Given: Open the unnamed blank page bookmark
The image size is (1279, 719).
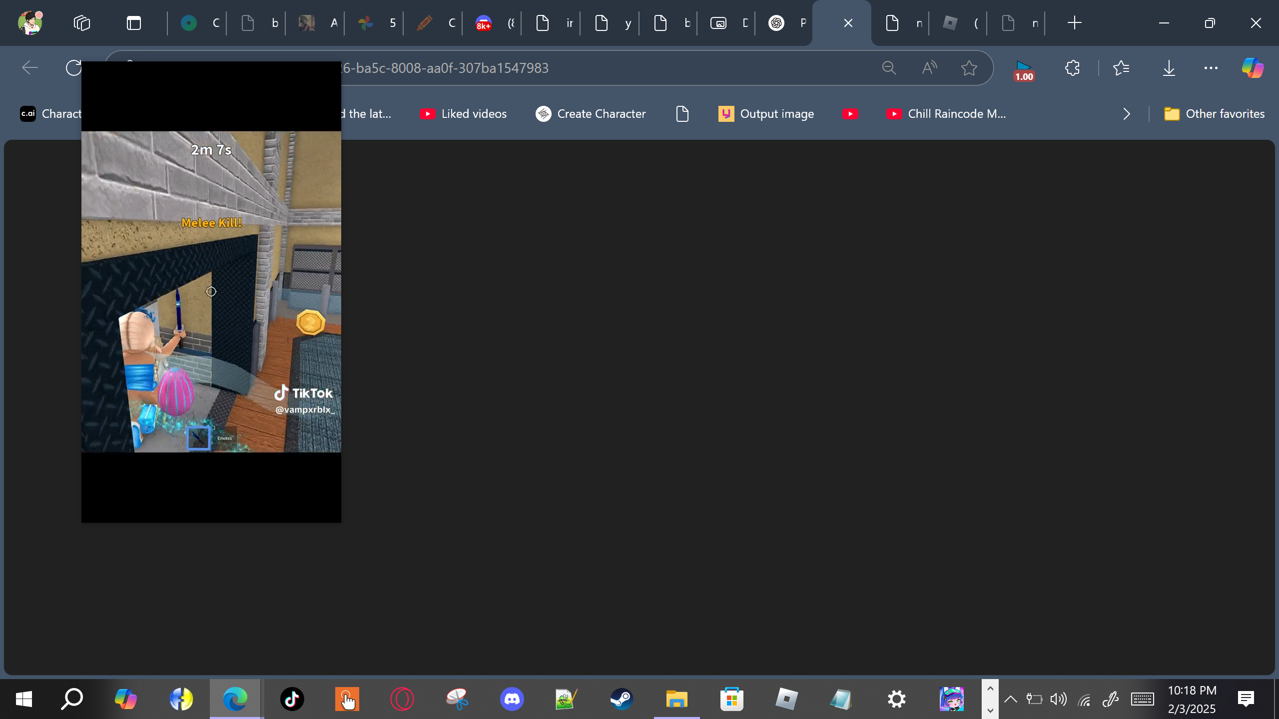Looking at the screenshot, I should pos(682,114).
